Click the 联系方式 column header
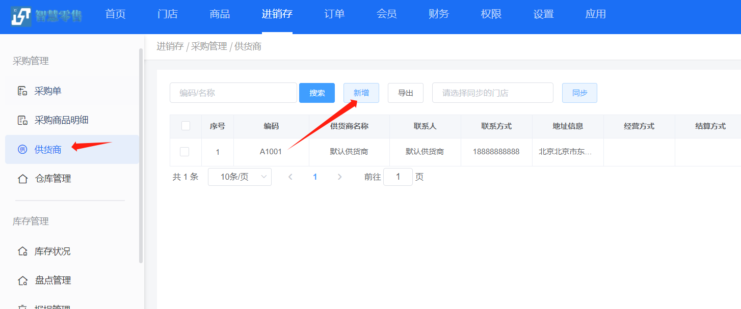 pos(496,126)
